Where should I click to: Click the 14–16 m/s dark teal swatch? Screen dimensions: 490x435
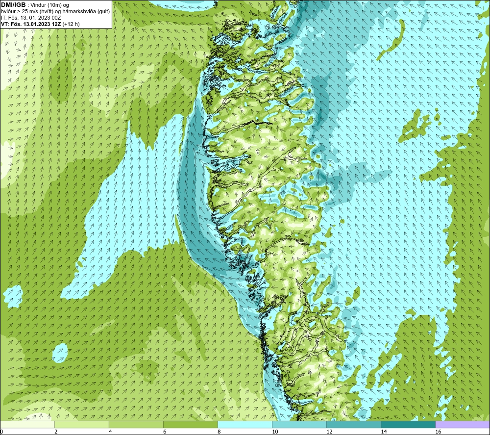(408, 424)
